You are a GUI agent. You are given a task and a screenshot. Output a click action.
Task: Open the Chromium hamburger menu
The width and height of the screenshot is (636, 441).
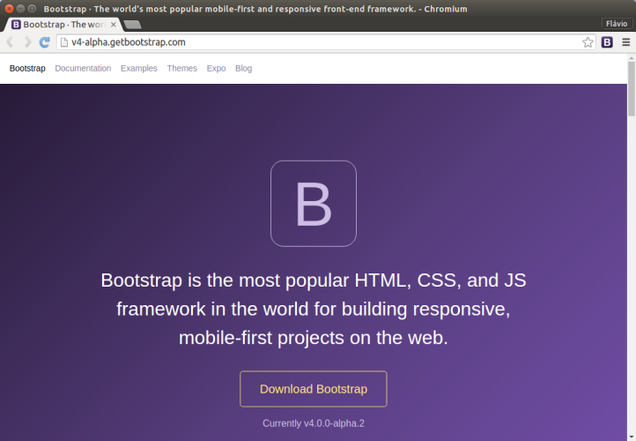(x=625, y=42)
